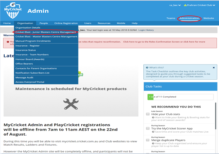Switch to the Website section

tap(209, 18)
